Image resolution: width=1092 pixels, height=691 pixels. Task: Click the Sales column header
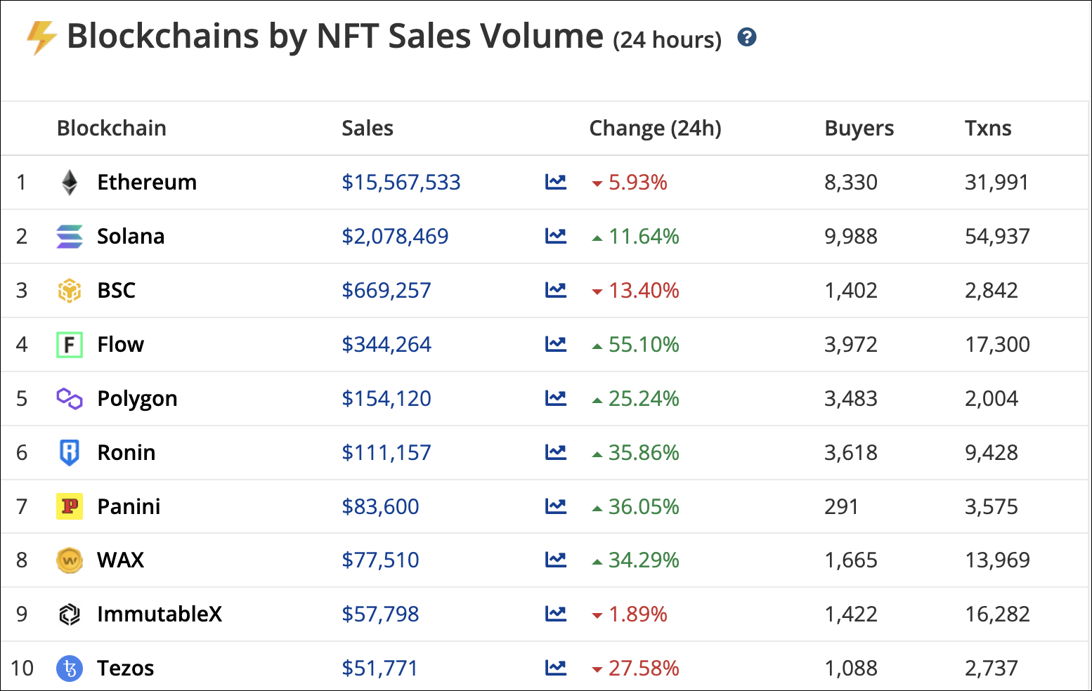pyautogui.click(x=368, y=129)
